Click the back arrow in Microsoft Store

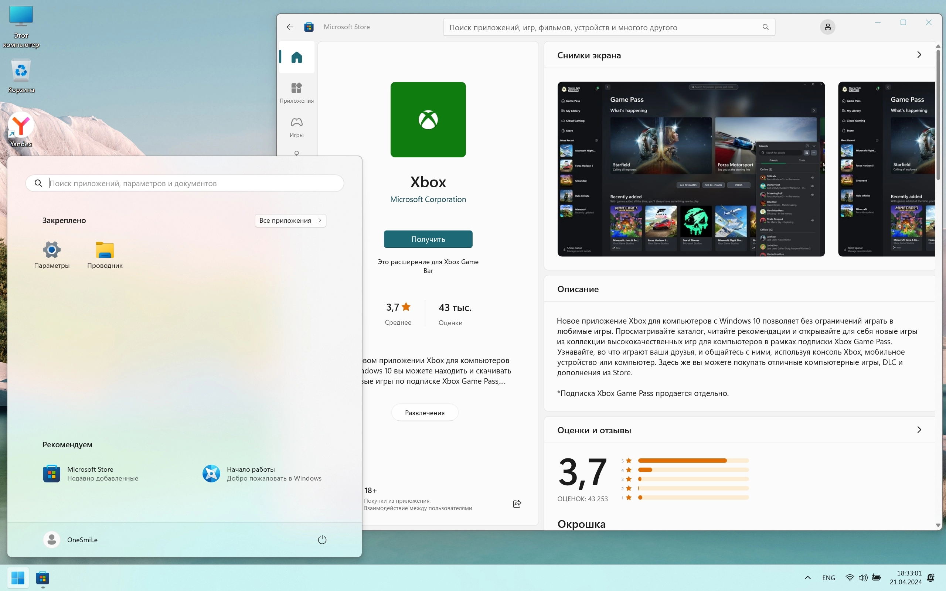click(290, 27)
